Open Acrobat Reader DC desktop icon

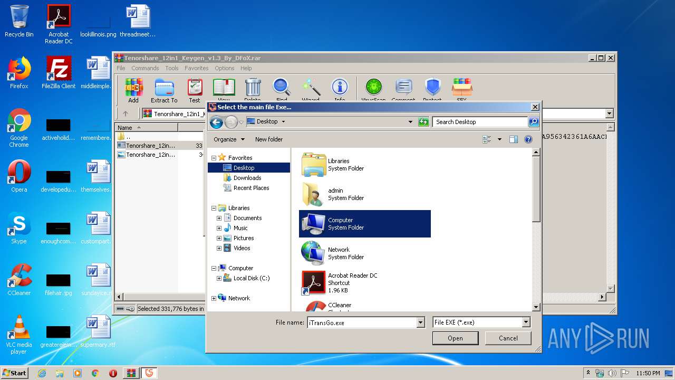[59, 24]
